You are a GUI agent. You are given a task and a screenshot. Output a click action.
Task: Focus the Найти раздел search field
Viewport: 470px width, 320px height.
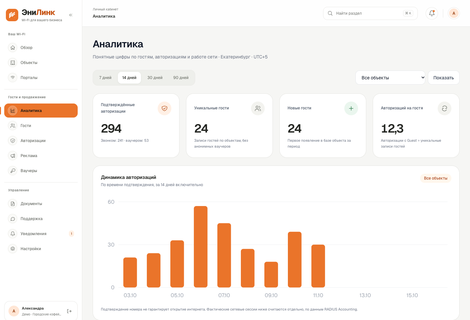pyautogui.click(x=370, y=13)
